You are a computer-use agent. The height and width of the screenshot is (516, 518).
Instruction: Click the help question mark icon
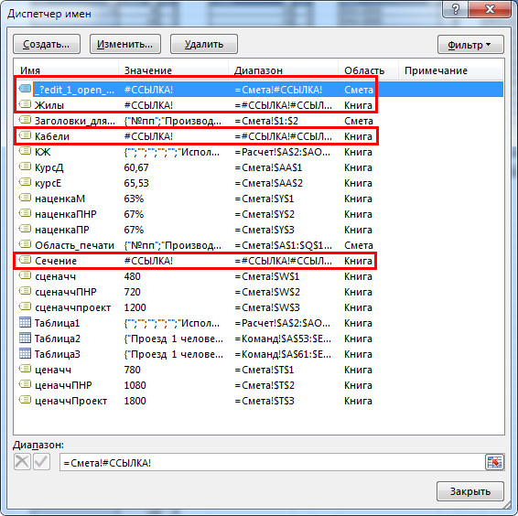455,9
